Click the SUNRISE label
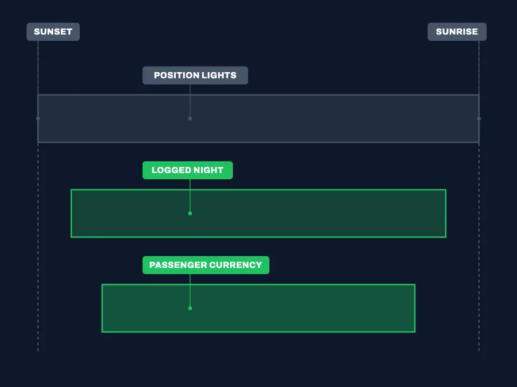Viewport: 517px width, 387px height. pos(457,32)
